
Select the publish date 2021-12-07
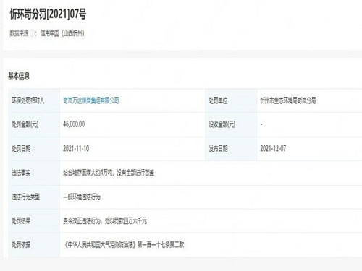tap(273, 148)
